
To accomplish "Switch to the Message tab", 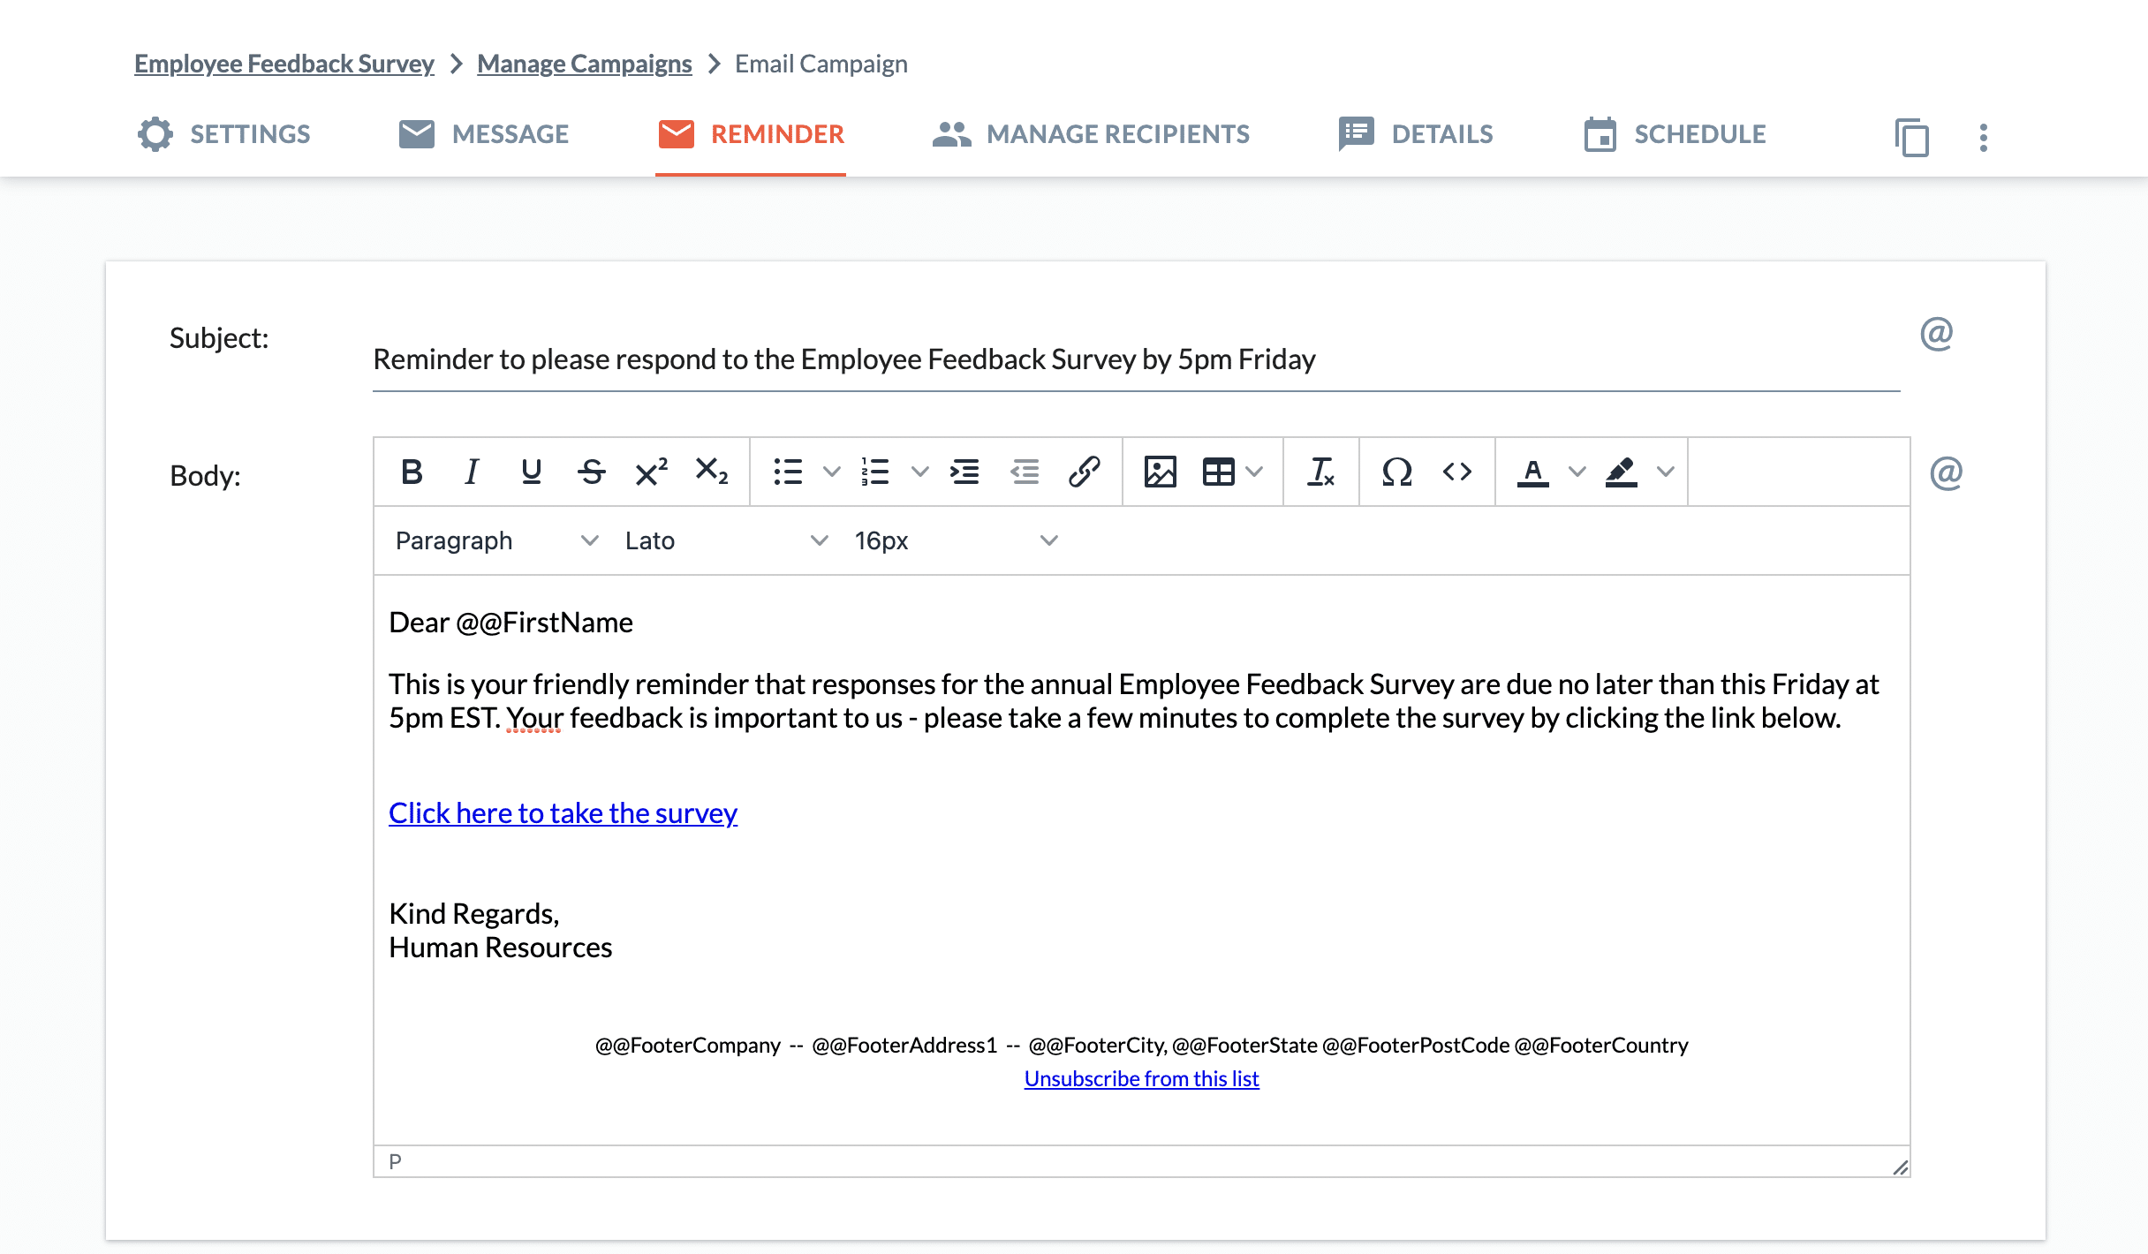I will (483, 134).
